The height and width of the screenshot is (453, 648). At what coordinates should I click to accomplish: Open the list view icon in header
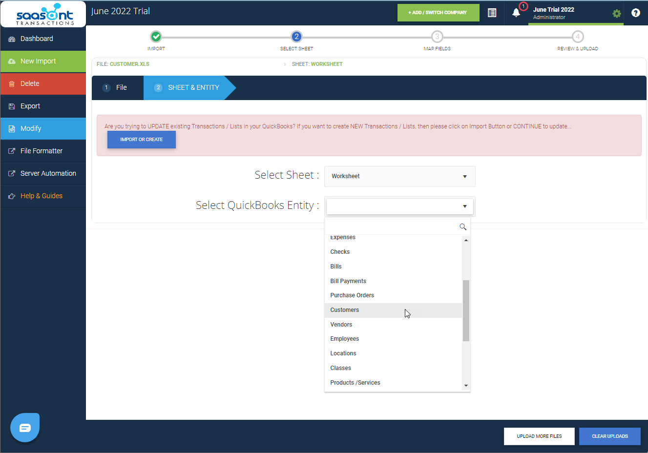click(492, 13)
